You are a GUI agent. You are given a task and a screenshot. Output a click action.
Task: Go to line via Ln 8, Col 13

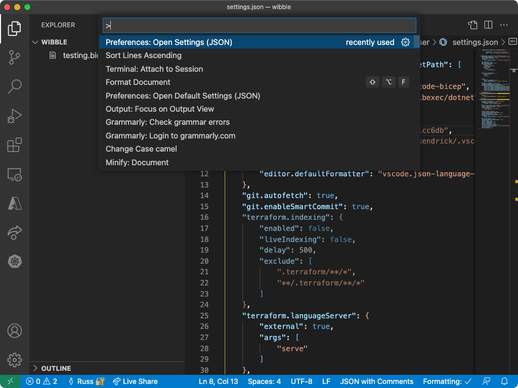coord(218,381)
